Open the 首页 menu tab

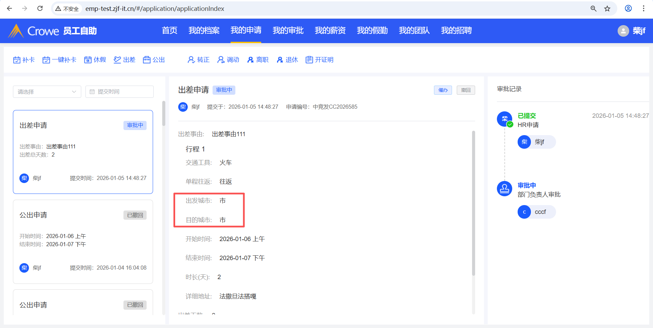[x=170, y=31]
